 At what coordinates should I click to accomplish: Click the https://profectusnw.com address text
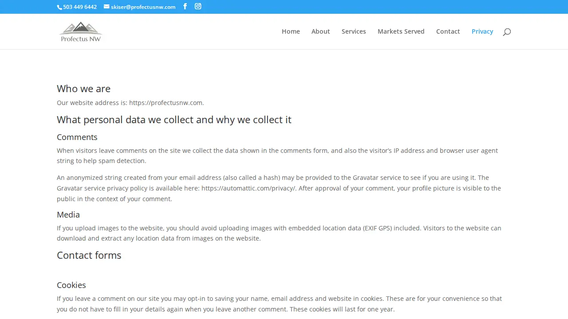point(166,103)
